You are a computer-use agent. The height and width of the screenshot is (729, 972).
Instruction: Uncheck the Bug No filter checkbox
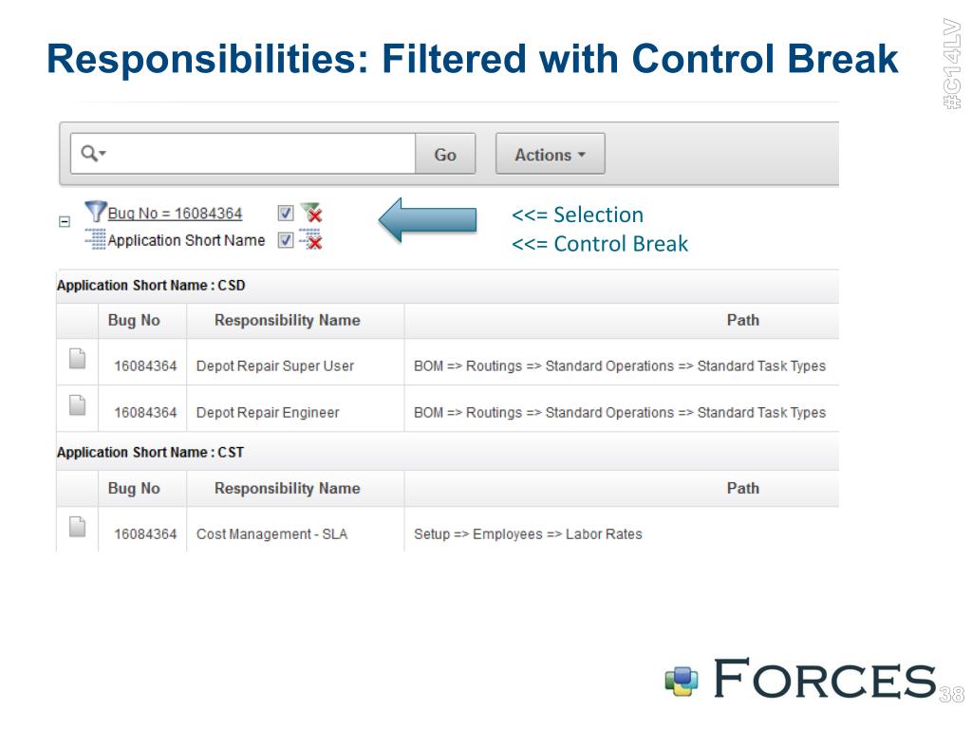[285, 213]
